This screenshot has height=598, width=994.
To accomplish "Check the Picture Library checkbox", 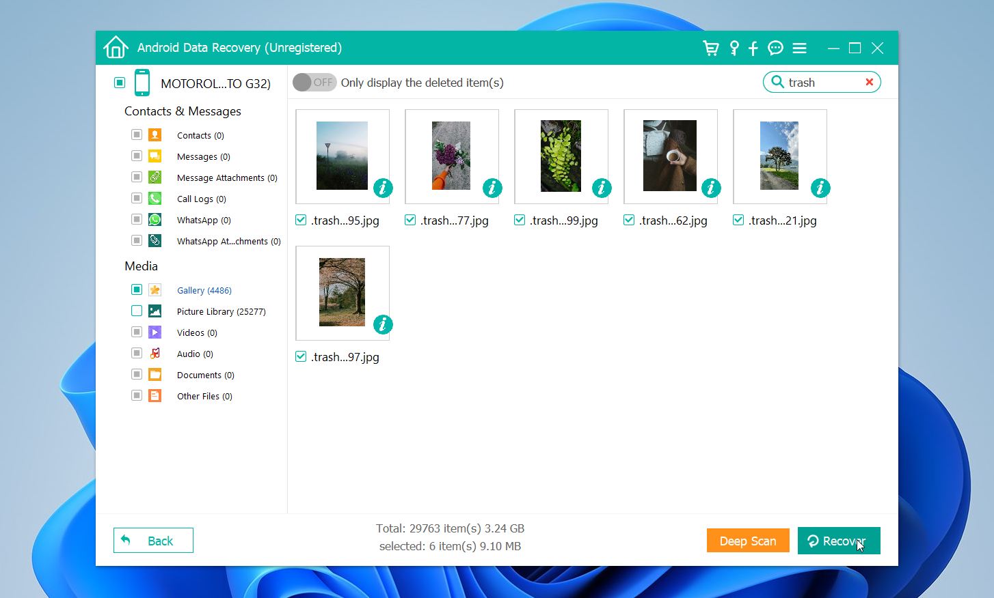I will tap(136, 311).
